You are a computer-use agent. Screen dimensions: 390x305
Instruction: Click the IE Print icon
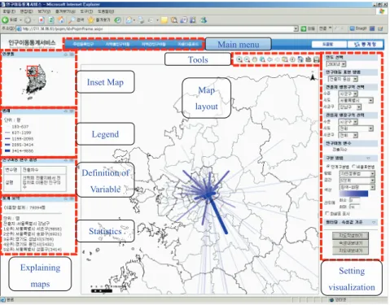[141, 20]
